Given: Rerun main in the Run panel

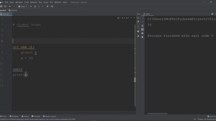Looking at the screenshot, I should point(138,18).
